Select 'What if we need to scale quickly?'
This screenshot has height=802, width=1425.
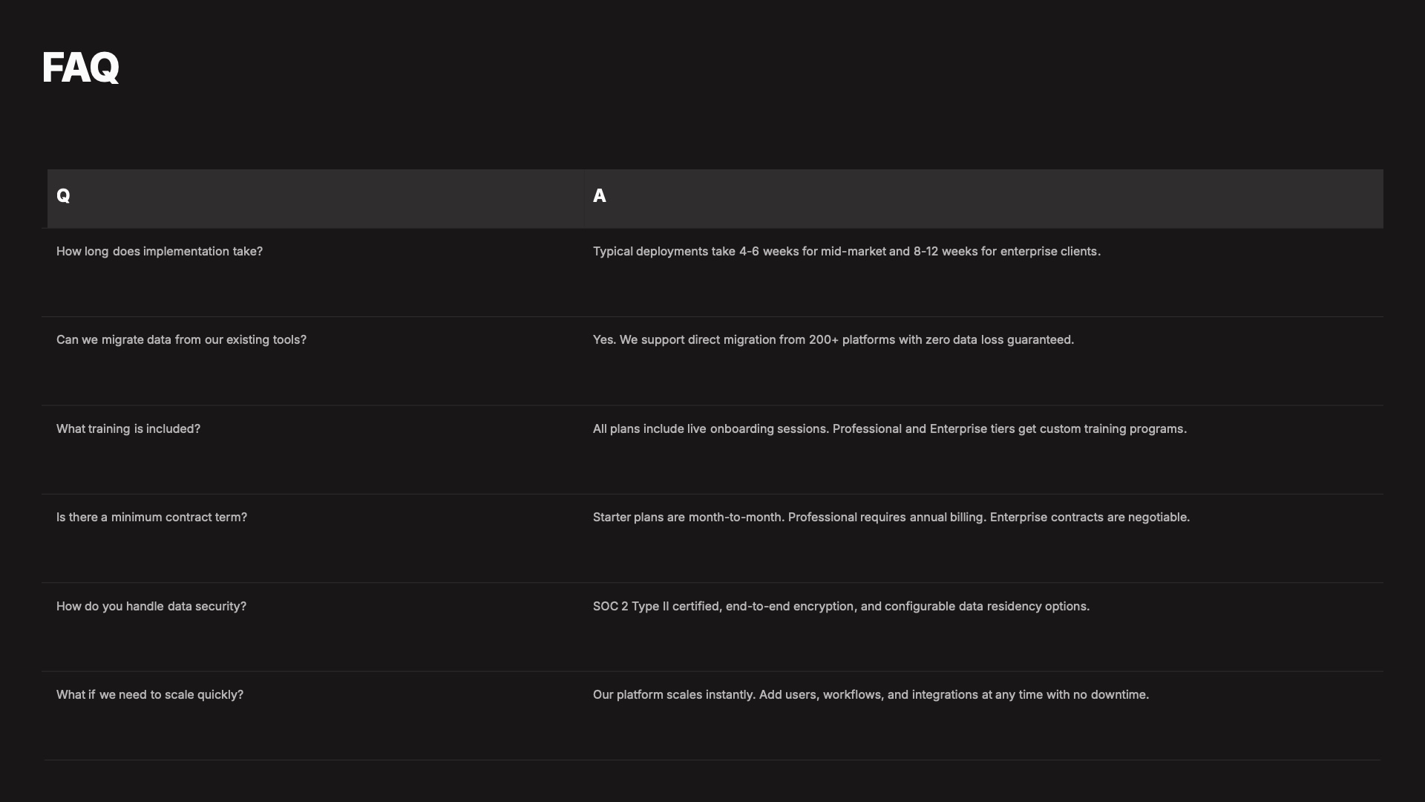pos(150,695)
